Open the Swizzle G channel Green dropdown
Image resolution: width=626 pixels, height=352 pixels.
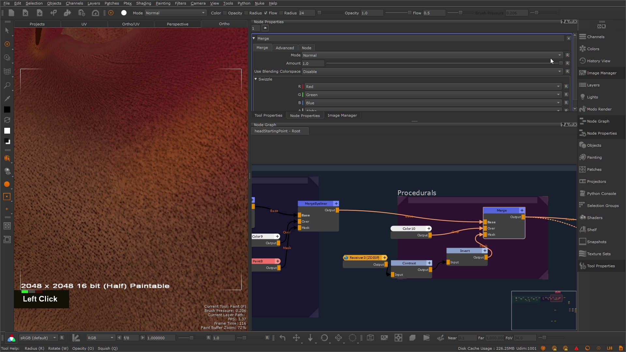(433, 95)
